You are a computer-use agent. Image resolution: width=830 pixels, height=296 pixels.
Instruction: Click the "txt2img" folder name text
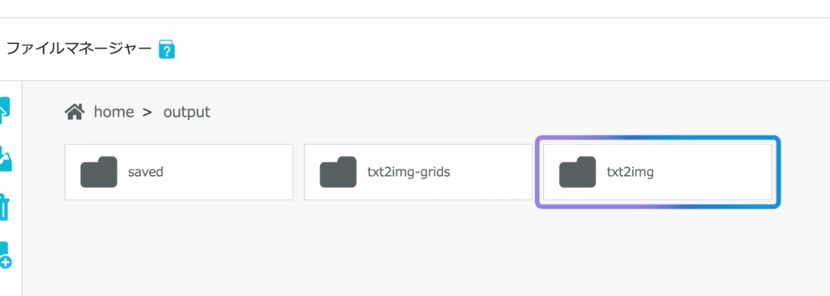(x=630, y=172)
